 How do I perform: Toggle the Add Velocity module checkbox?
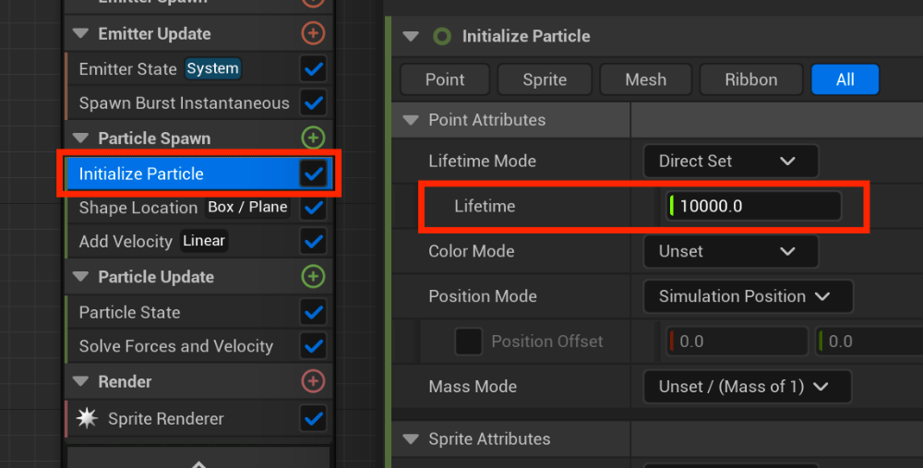[314, 241]
